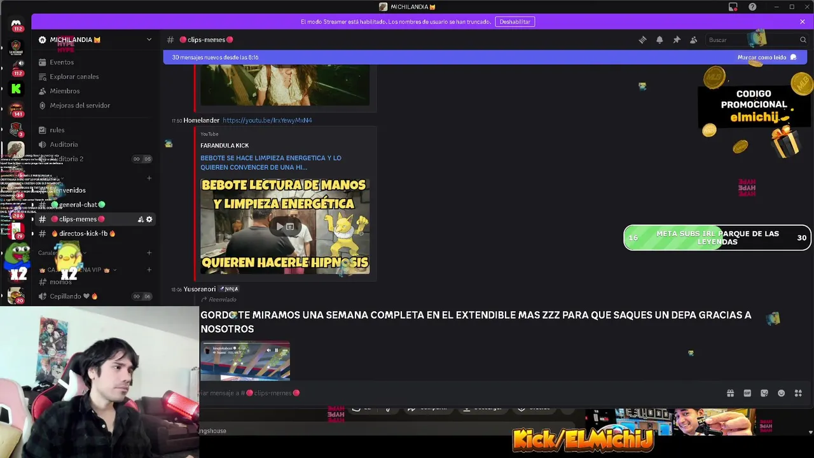The image size is (814, 458).
Task: Click username Homelander
Action: coord(202,120)
